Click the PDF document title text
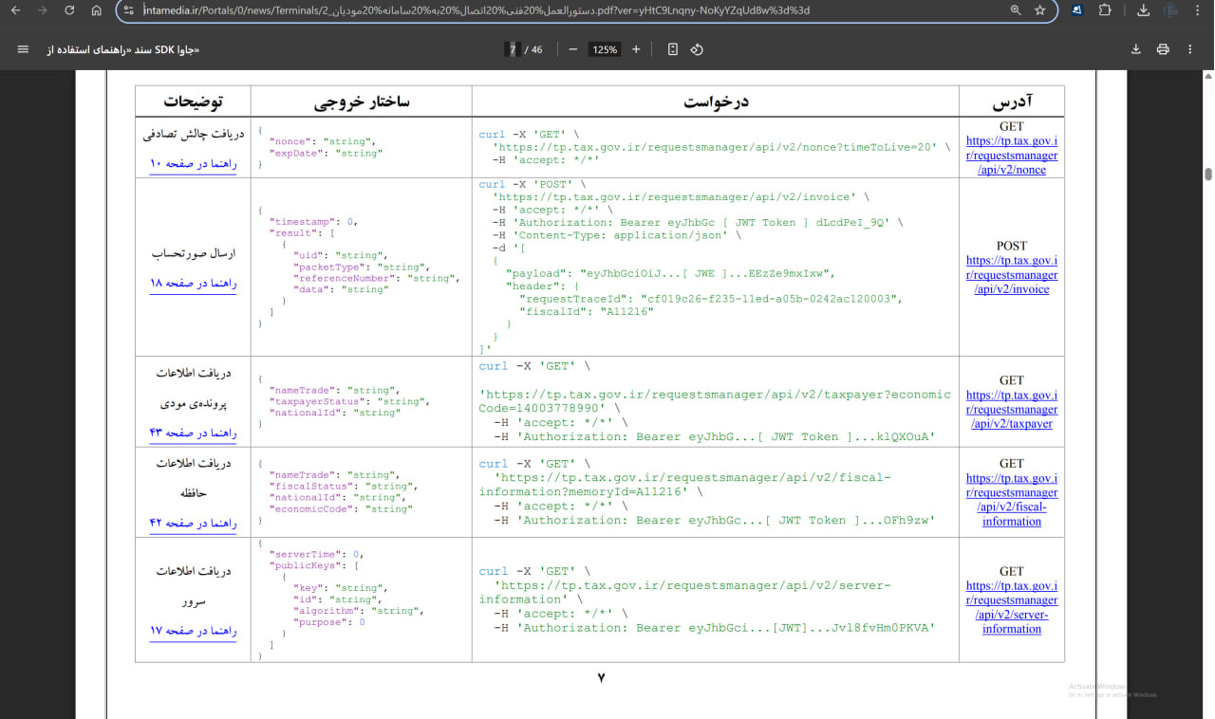The height and width of the screenshot is (719, 1215). (123, 49)
